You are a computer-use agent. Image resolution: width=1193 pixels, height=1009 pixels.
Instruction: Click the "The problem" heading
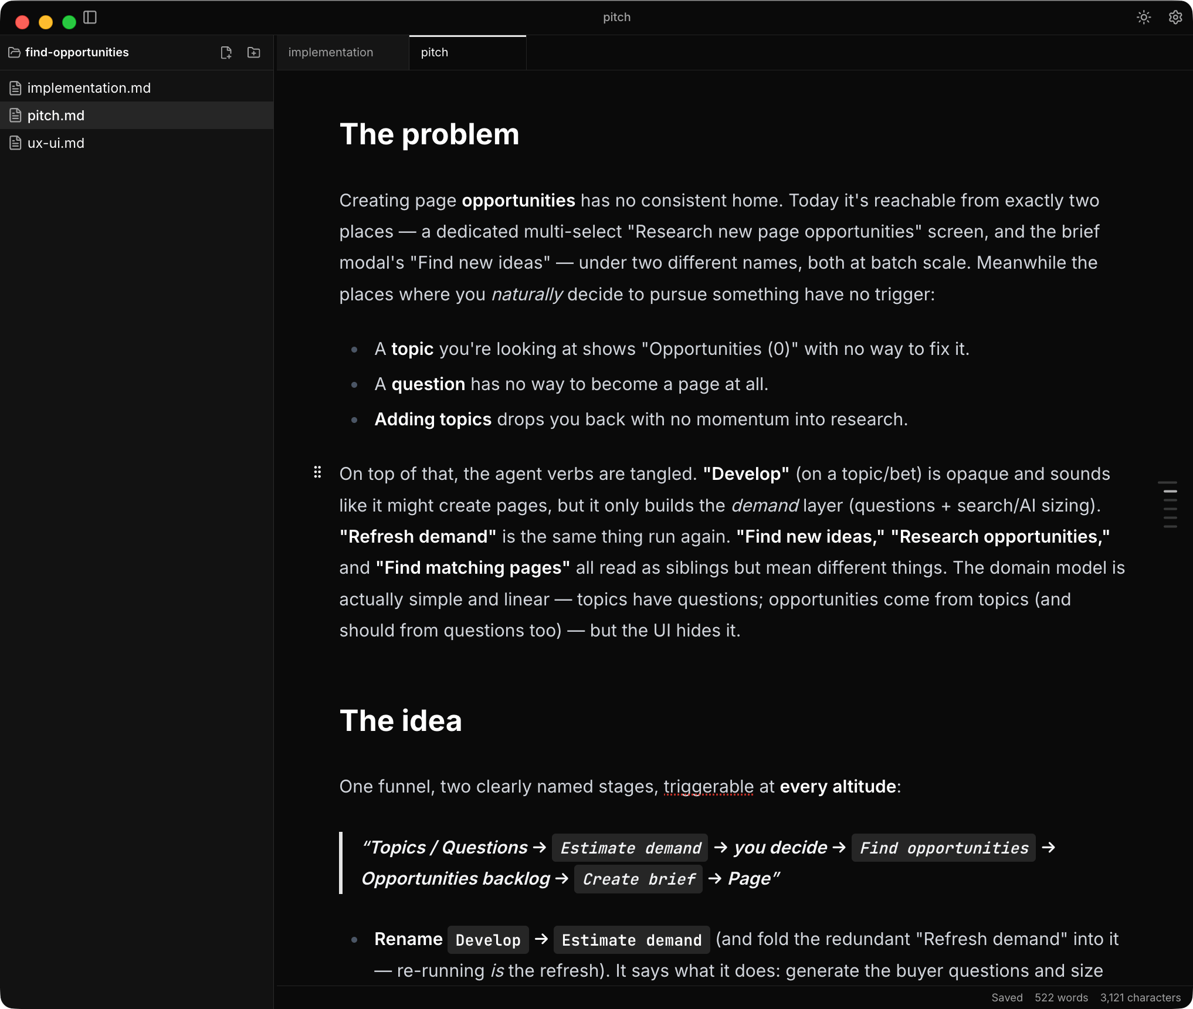[x=429, y=134]
